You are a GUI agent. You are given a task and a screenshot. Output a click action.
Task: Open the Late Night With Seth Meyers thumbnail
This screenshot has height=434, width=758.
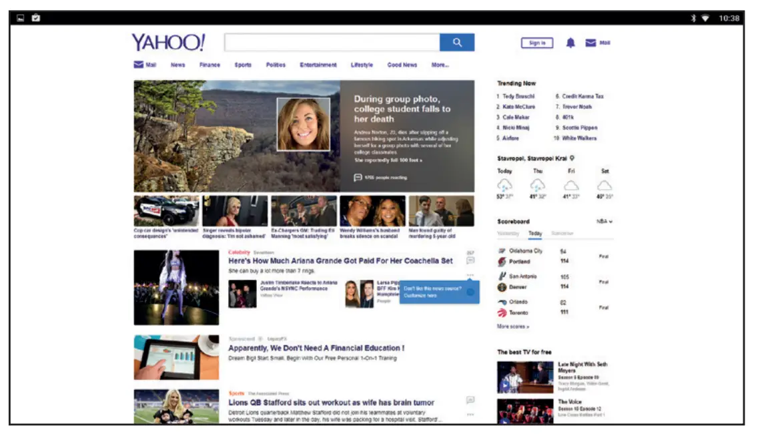[x=525, y=377]
